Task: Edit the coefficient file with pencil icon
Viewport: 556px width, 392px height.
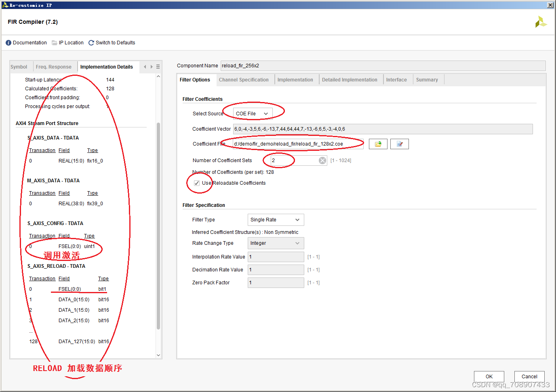Action: pyautogui.click(x=400, y=144)
